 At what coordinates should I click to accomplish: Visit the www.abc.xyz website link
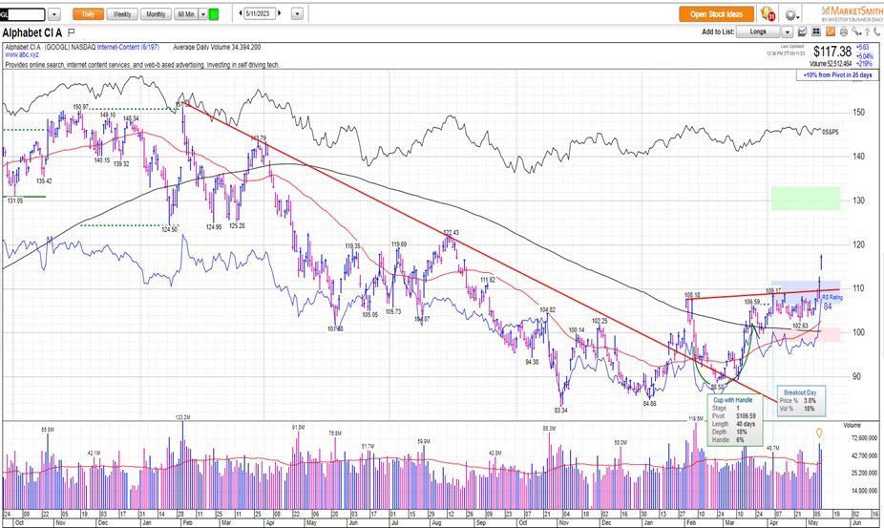tap(21, 55)
